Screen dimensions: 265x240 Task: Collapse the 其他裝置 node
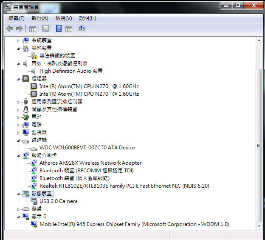tap(18, 49)
